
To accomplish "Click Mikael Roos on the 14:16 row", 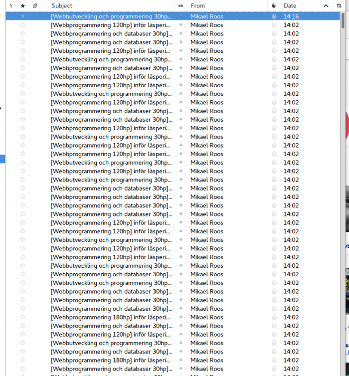I will pyautogui.click(x=206, y=16).
